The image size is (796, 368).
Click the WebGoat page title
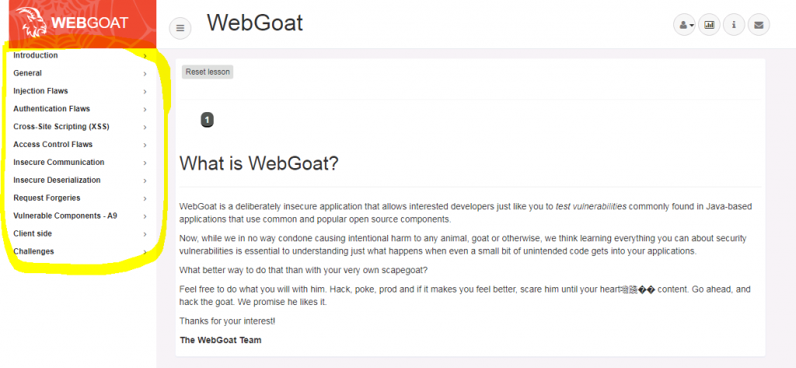(255, 23)
